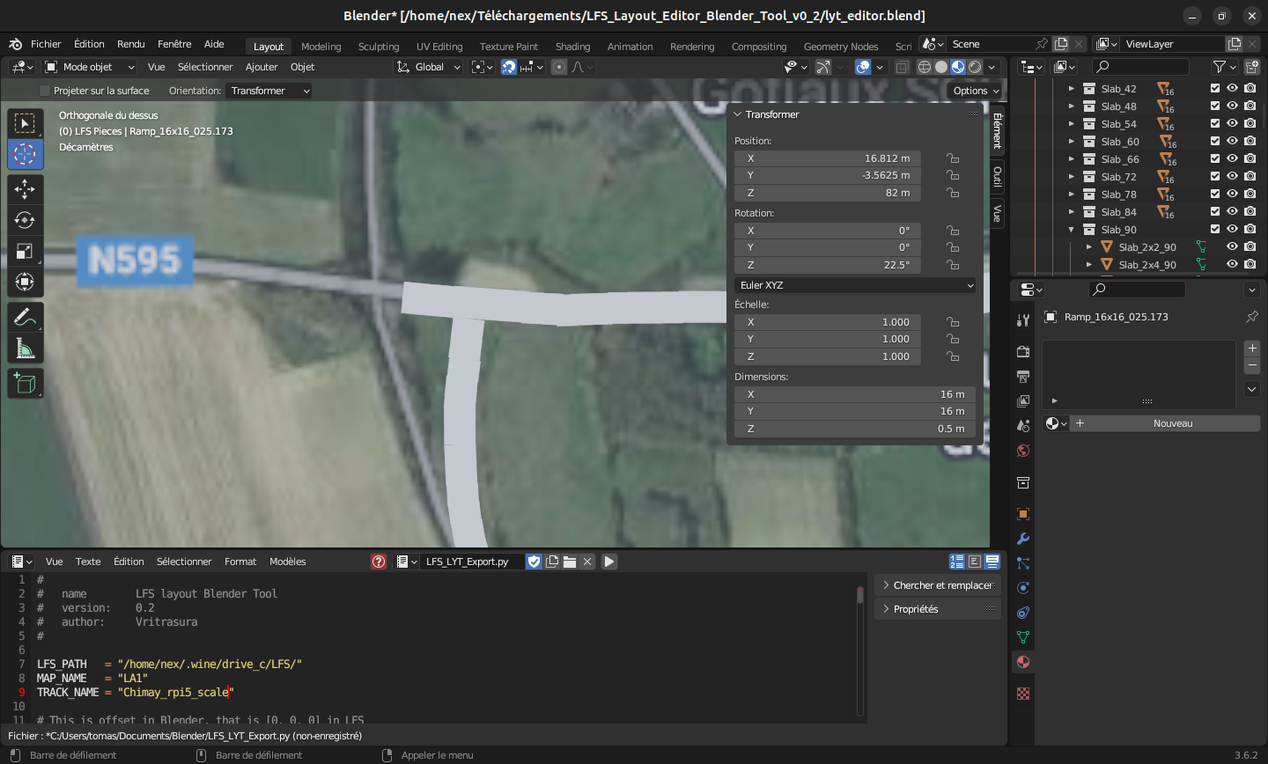1268x764 pixels.
Task: Open the Euler XYZ rotation mode dropdown
Action: click(856, 285)
